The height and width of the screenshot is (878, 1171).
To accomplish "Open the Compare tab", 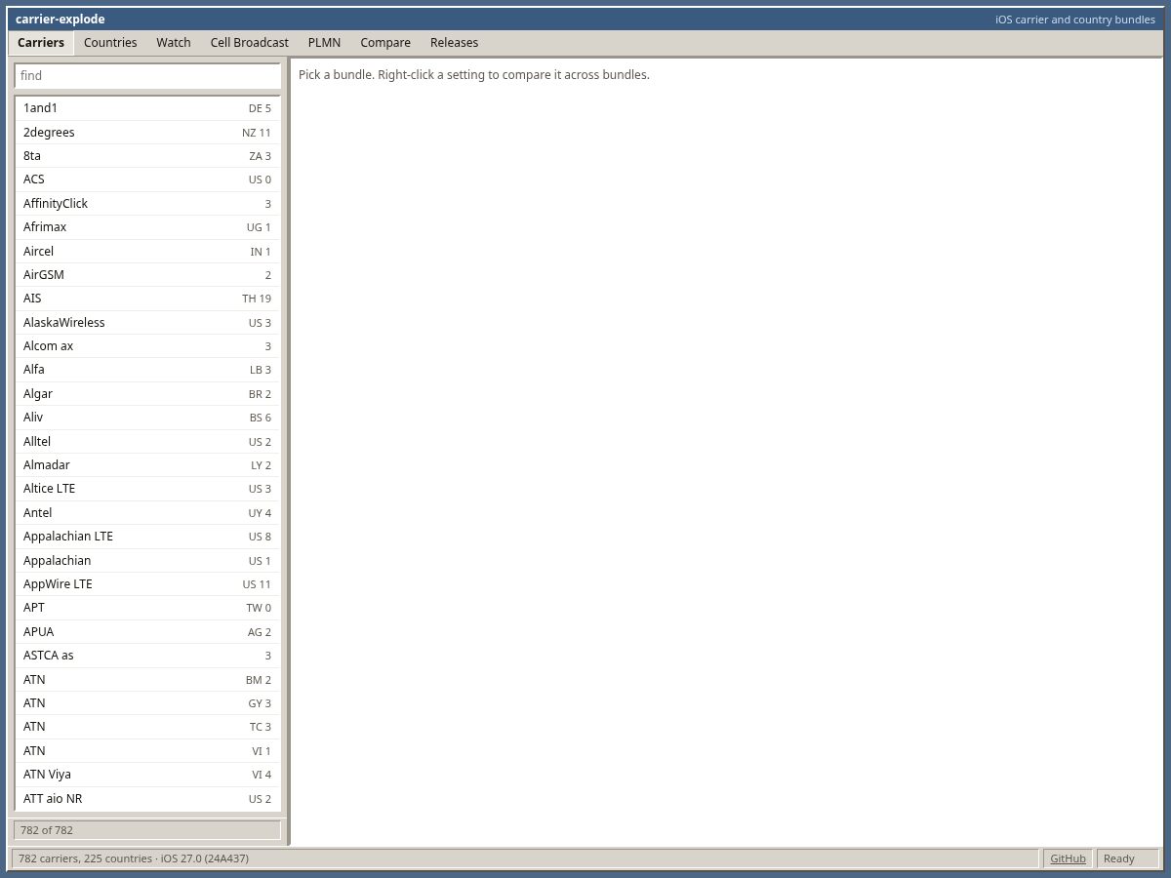I will tap(385, 43).
